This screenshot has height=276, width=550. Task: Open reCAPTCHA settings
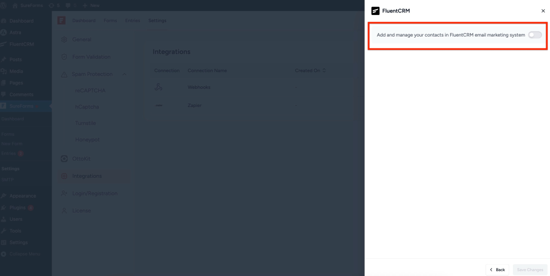[x=90, y=91]
